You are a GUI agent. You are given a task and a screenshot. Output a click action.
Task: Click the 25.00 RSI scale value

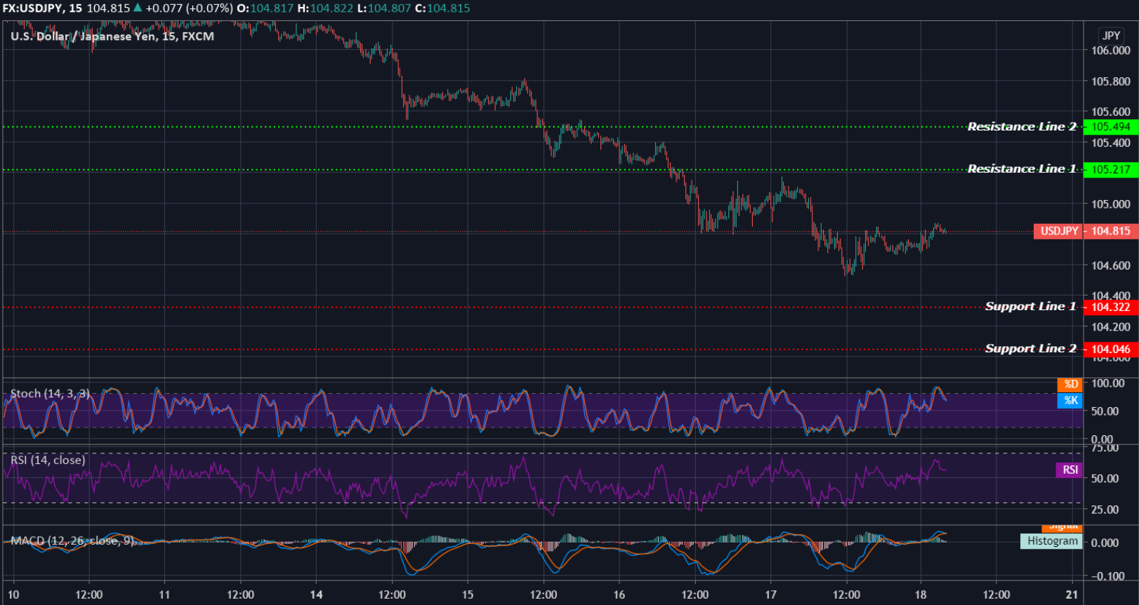point(1105,510)
